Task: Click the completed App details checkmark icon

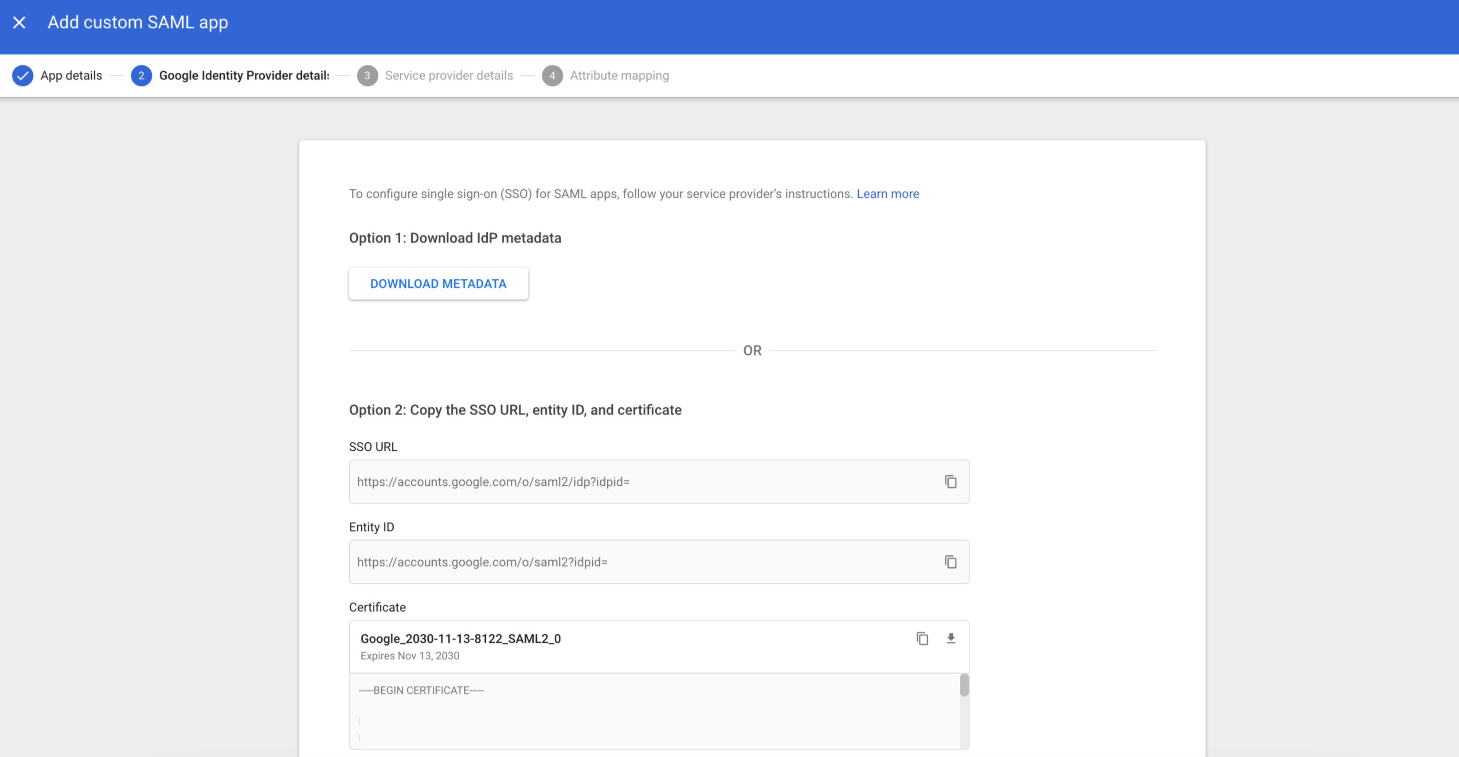Action: [x=23, y=76]
